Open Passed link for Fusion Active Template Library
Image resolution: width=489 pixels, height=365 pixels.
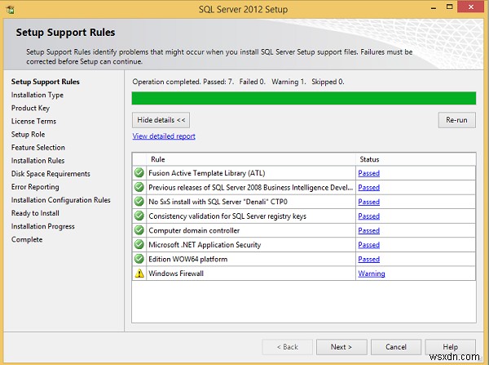coord(368,173)
